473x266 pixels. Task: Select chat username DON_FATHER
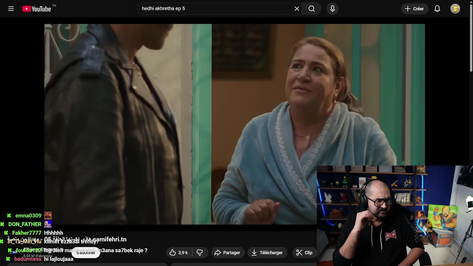[x=25, y=224]
